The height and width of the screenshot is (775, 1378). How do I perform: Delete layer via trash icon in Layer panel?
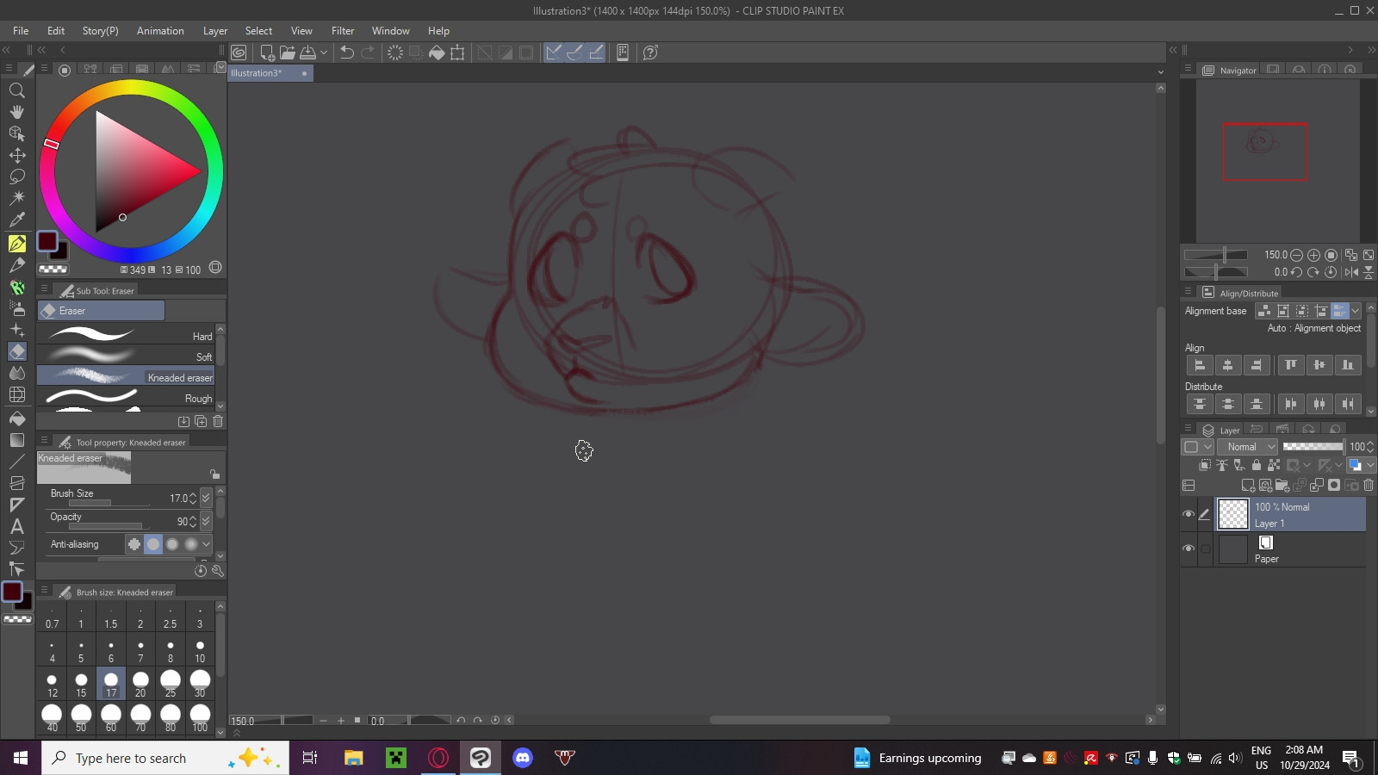click(1369, 486)
